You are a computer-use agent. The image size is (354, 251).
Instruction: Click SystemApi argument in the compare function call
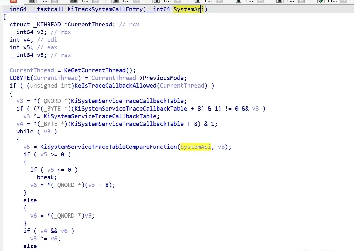pos(195,147)
